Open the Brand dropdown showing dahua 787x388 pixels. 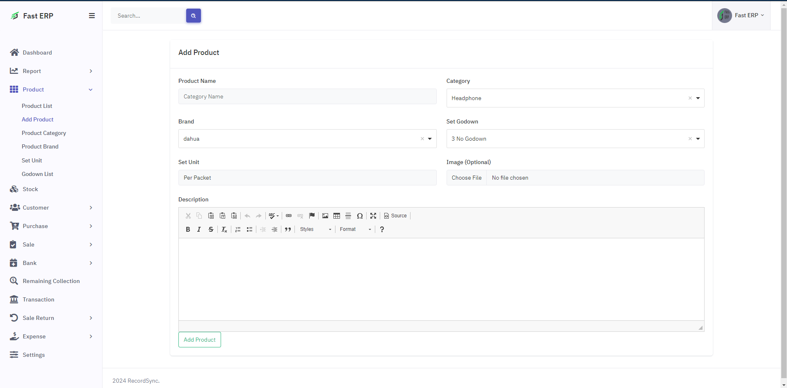point(307,139)
